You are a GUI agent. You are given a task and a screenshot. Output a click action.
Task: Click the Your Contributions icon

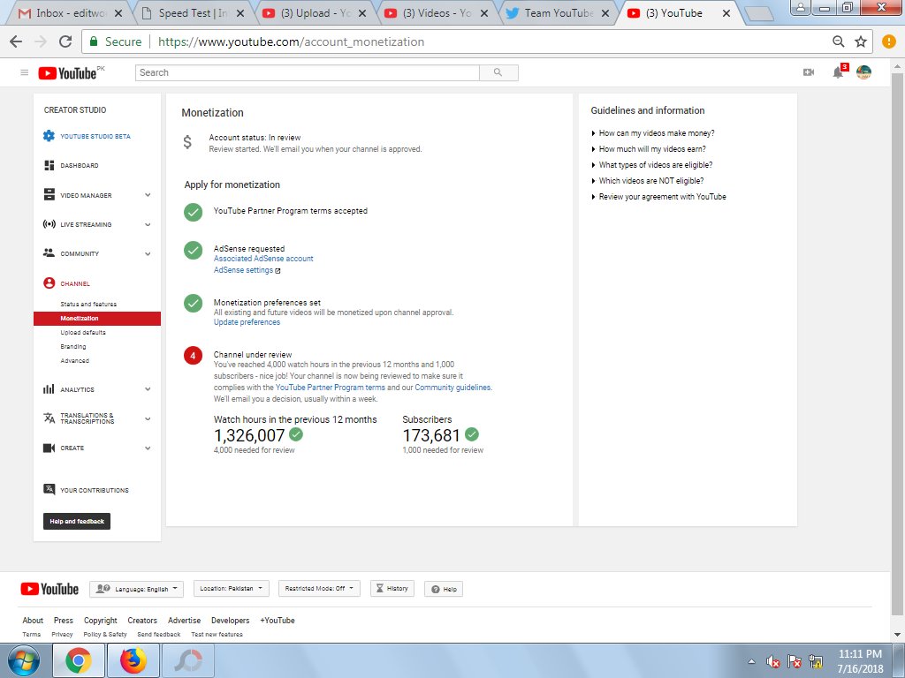pyautogui.click(x=49, y=489)
